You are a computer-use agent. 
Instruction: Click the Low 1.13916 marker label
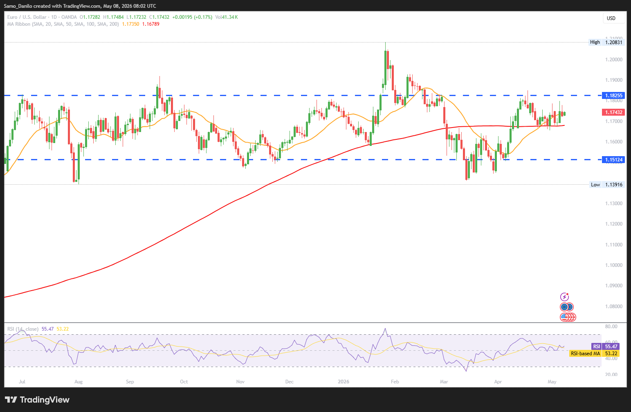click(607, 185)
